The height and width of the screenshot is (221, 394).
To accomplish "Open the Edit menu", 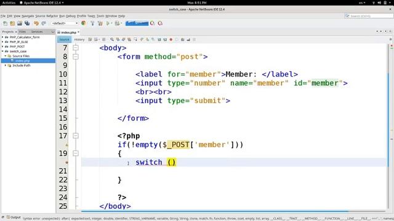I will (10, 16).
